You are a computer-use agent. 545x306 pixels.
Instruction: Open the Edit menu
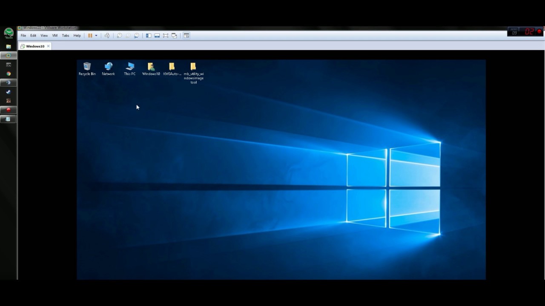tap(33, 36)
